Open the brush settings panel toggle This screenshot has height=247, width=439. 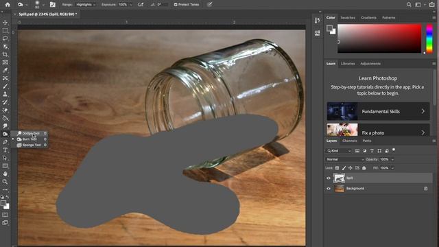[52, 5]
